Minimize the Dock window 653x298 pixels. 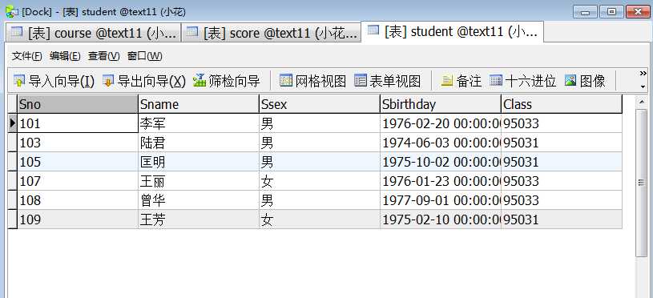pyautogui.click(x=585, y=12)
